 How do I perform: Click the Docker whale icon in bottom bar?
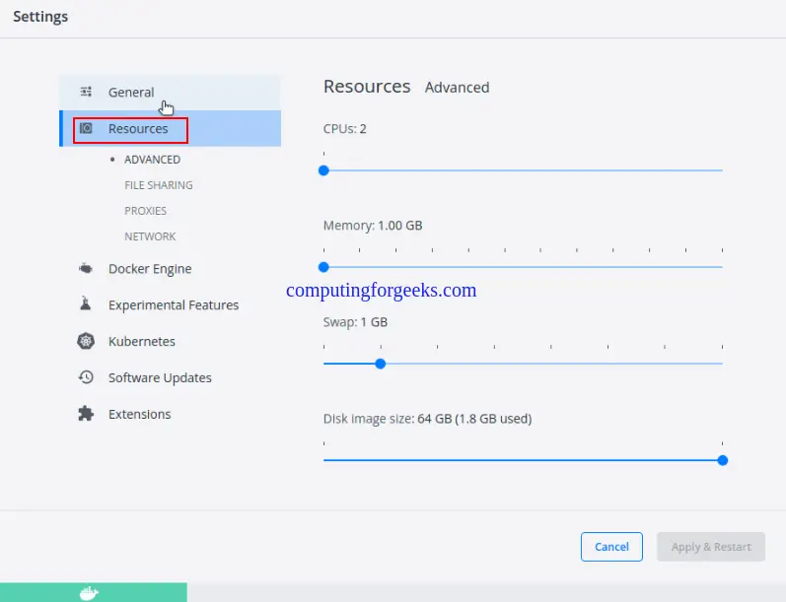click(x=89, y=593)
